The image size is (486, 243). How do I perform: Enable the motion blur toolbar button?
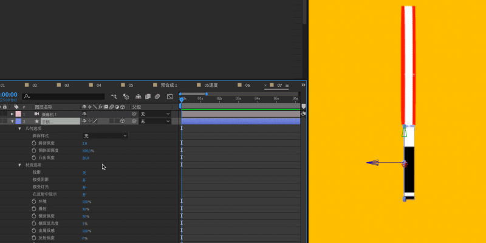[157, 97]
